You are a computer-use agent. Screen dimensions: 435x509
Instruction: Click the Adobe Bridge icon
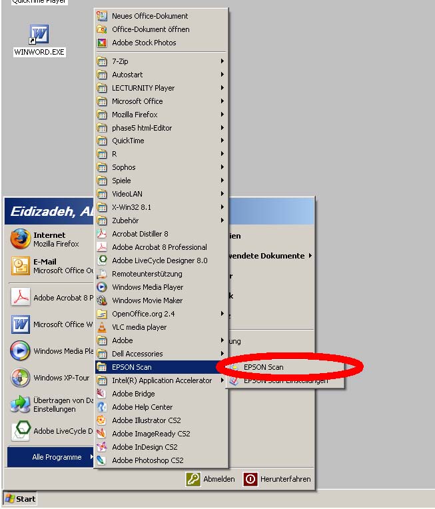click(102, 394)
